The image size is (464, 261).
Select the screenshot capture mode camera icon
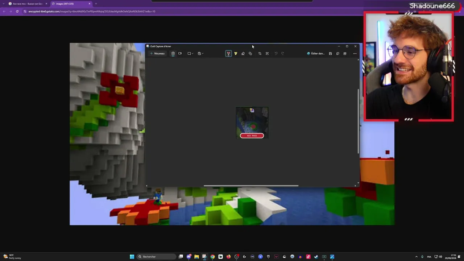tap(173, 54)
